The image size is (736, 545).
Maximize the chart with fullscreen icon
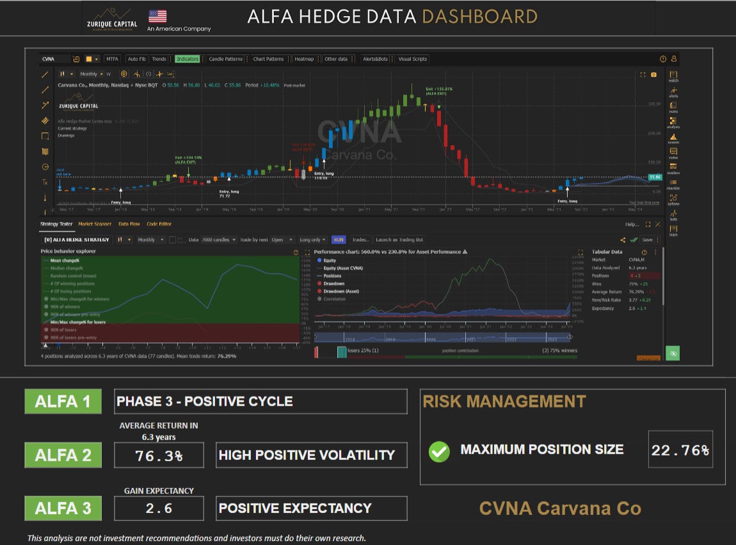click(643, 75)
